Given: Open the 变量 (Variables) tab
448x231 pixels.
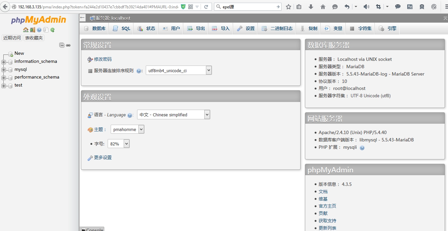Looking at the screenshot, I should point(333,29).
